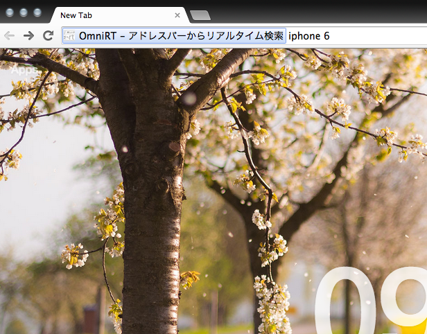Image resolution: width=427 pixels, height=334 pixels.
Task: Click the browser back arrow
Action: coord(10,35)
